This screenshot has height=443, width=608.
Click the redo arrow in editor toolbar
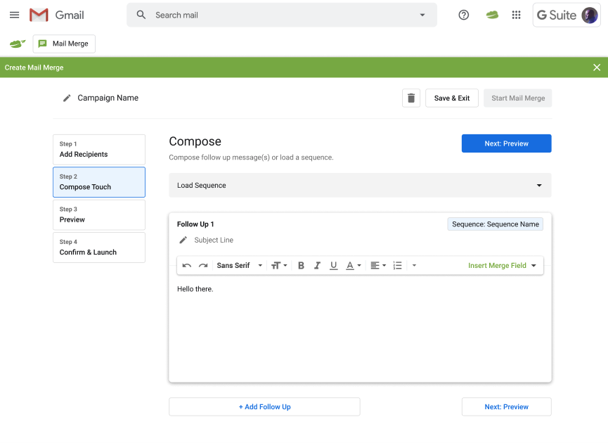(203, 266)
